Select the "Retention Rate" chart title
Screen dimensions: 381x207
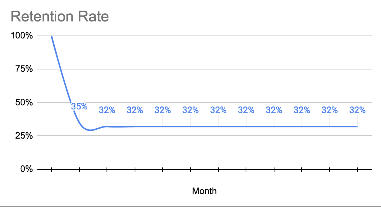coord(60,17)
